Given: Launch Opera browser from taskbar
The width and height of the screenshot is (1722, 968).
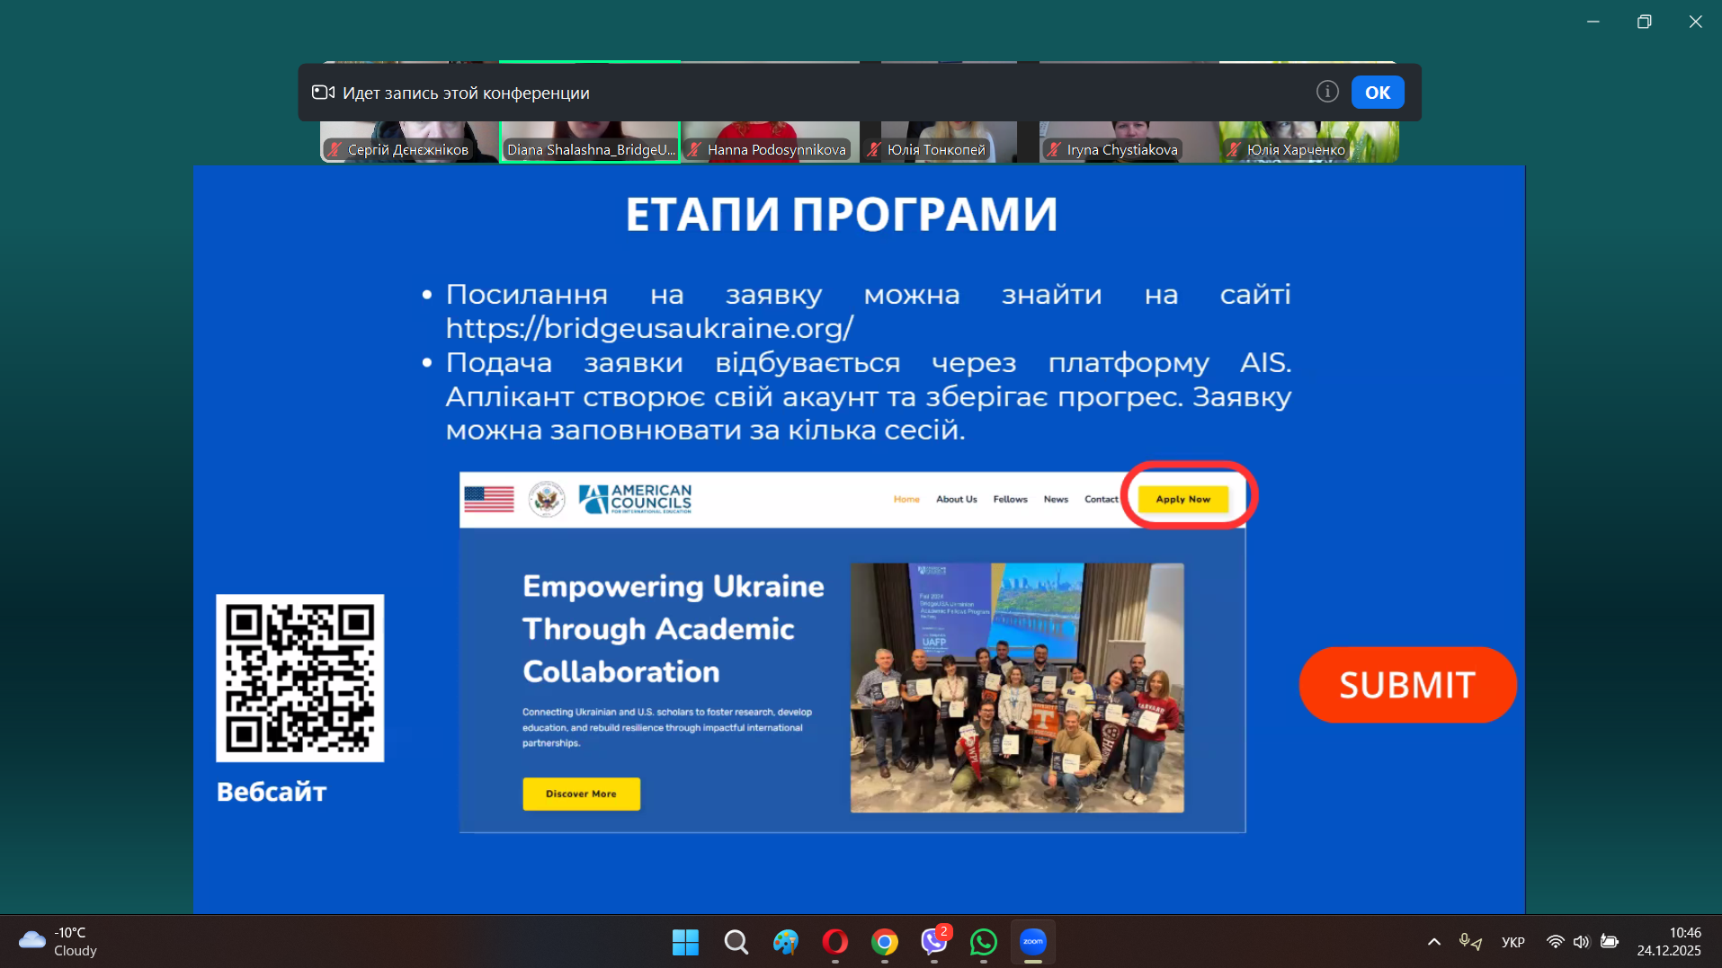Looking at the screenshot, I should pos(834,942).
